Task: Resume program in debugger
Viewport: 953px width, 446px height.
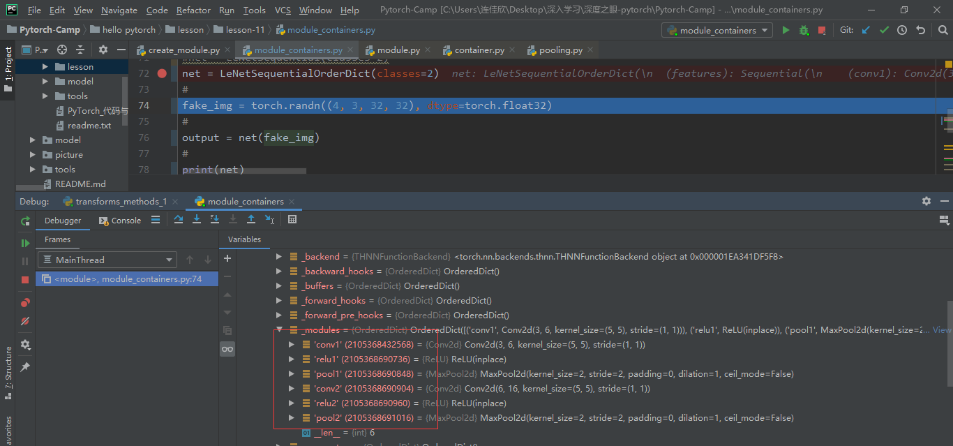Action: click(25, 243)
